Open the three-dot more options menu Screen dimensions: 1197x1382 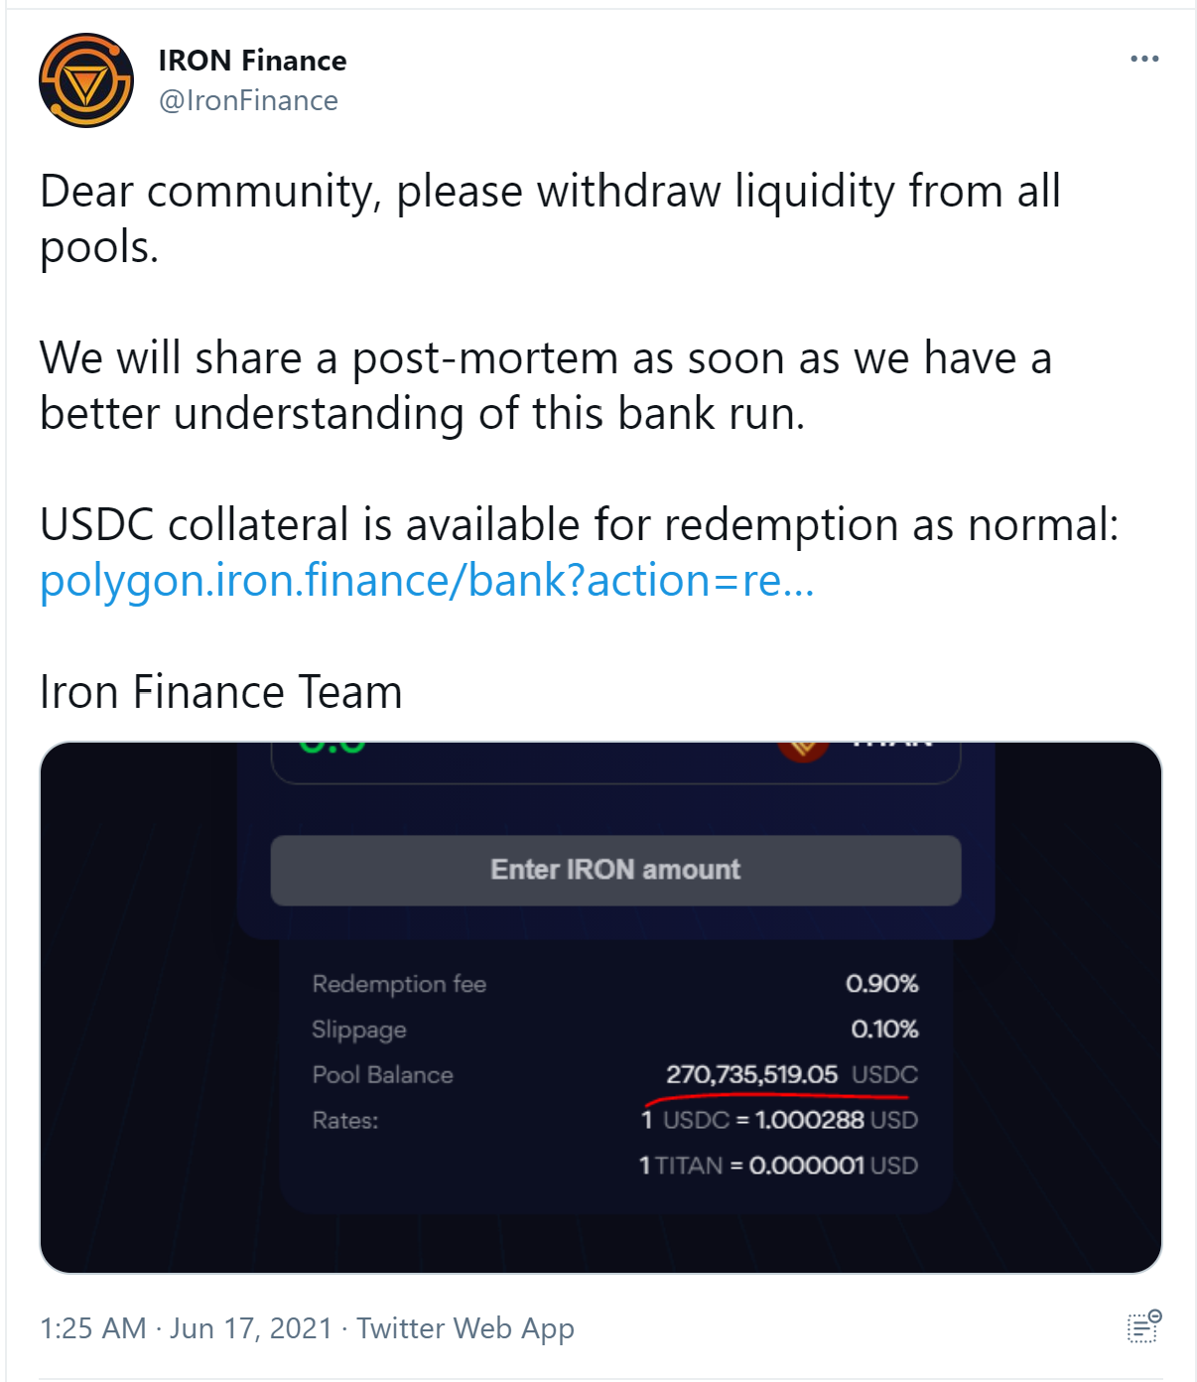(x=1144, y=60)
